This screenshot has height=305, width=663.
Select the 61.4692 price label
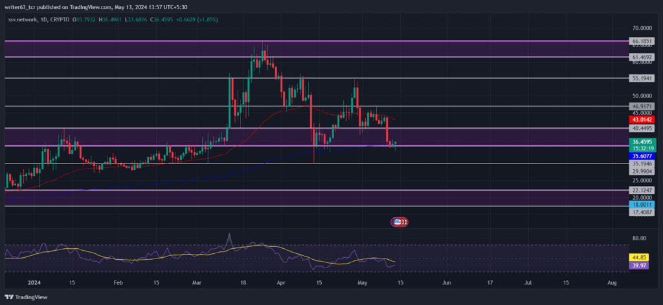pos(643,57)
